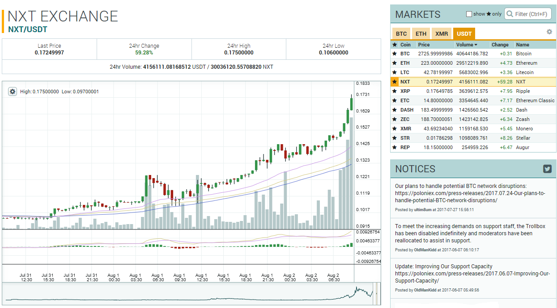Click the NXT change +59.28 cell

click(x=505, y=82)
